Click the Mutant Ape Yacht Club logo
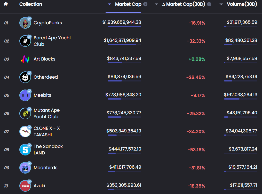262x194 pixels. (25, 113)
